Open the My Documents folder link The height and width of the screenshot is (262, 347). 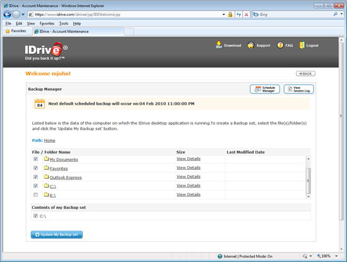(64, 160)
